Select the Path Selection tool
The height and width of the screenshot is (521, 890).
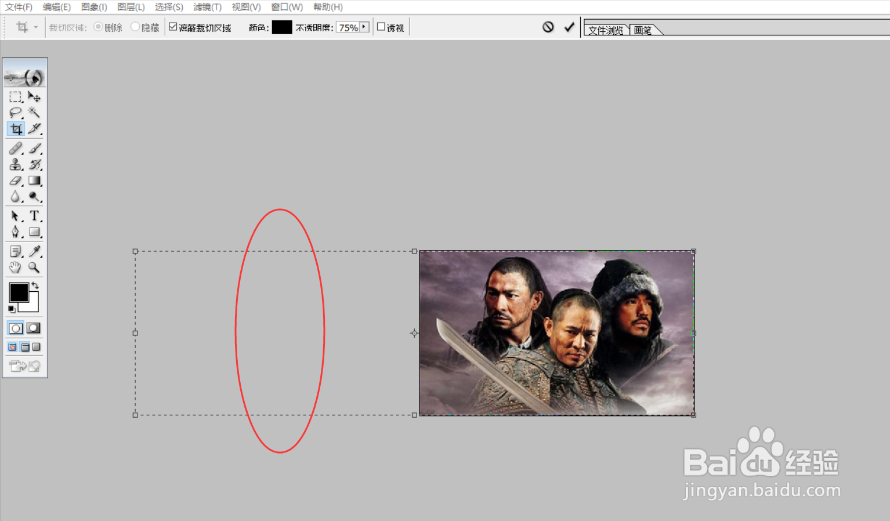tap(16, 216)
